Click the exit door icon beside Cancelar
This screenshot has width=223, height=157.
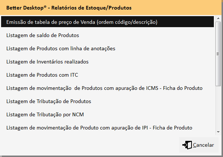[x=187, y=145]
